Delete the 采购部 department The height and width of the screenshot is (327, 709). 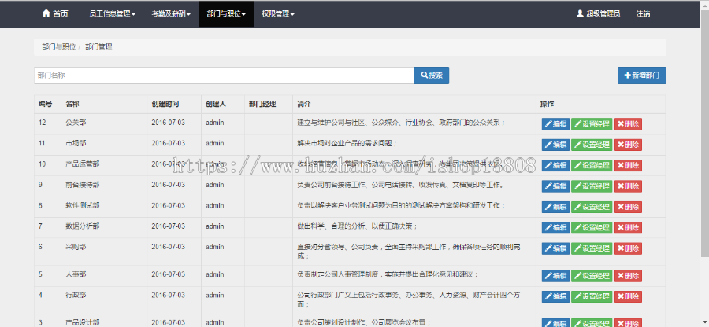[628, 248]
